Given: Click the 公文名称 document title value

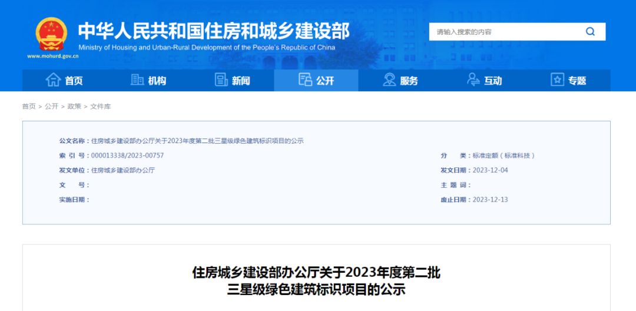Looking at the screenshot, I should click(x=197, y=141).
